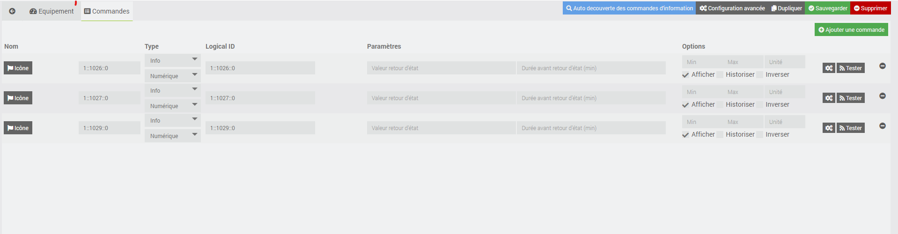Remove command 1::1026::0 with minus icon

[882, 66]
